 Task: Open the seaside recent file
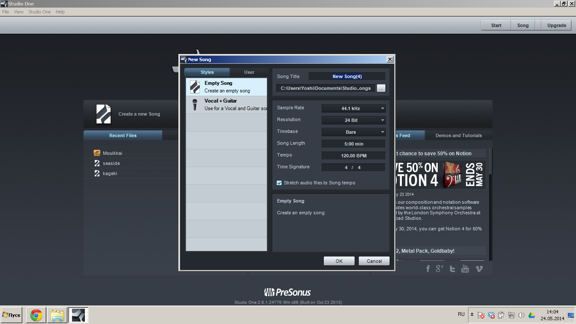(x=111, y=163)
